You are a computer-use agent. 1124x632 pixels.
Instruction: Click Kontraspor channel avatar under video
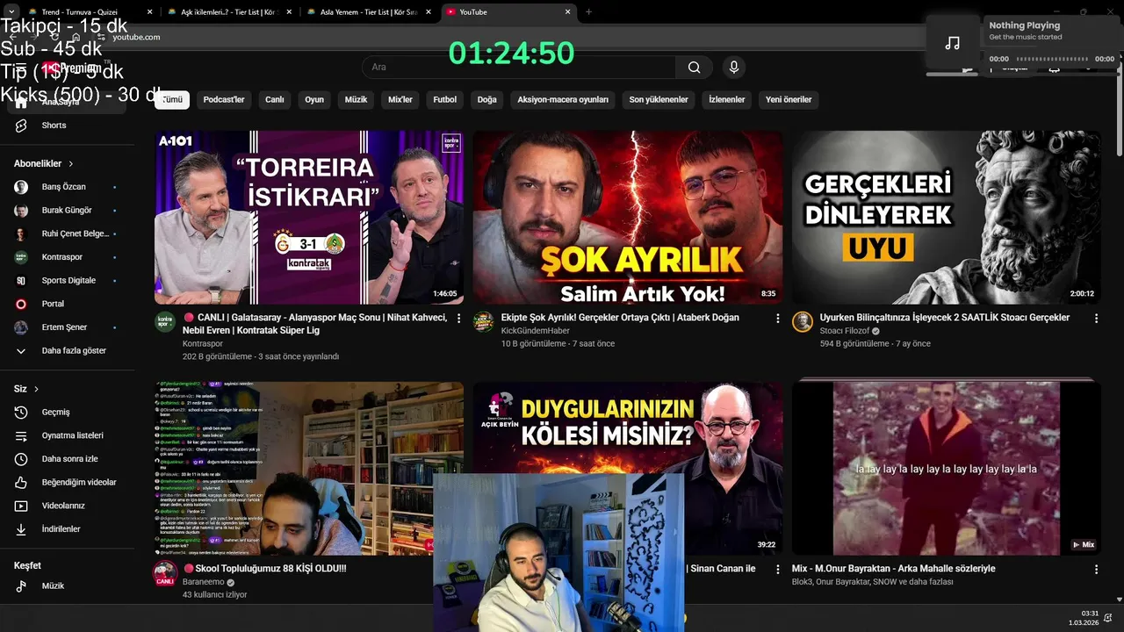pos(165,322)
